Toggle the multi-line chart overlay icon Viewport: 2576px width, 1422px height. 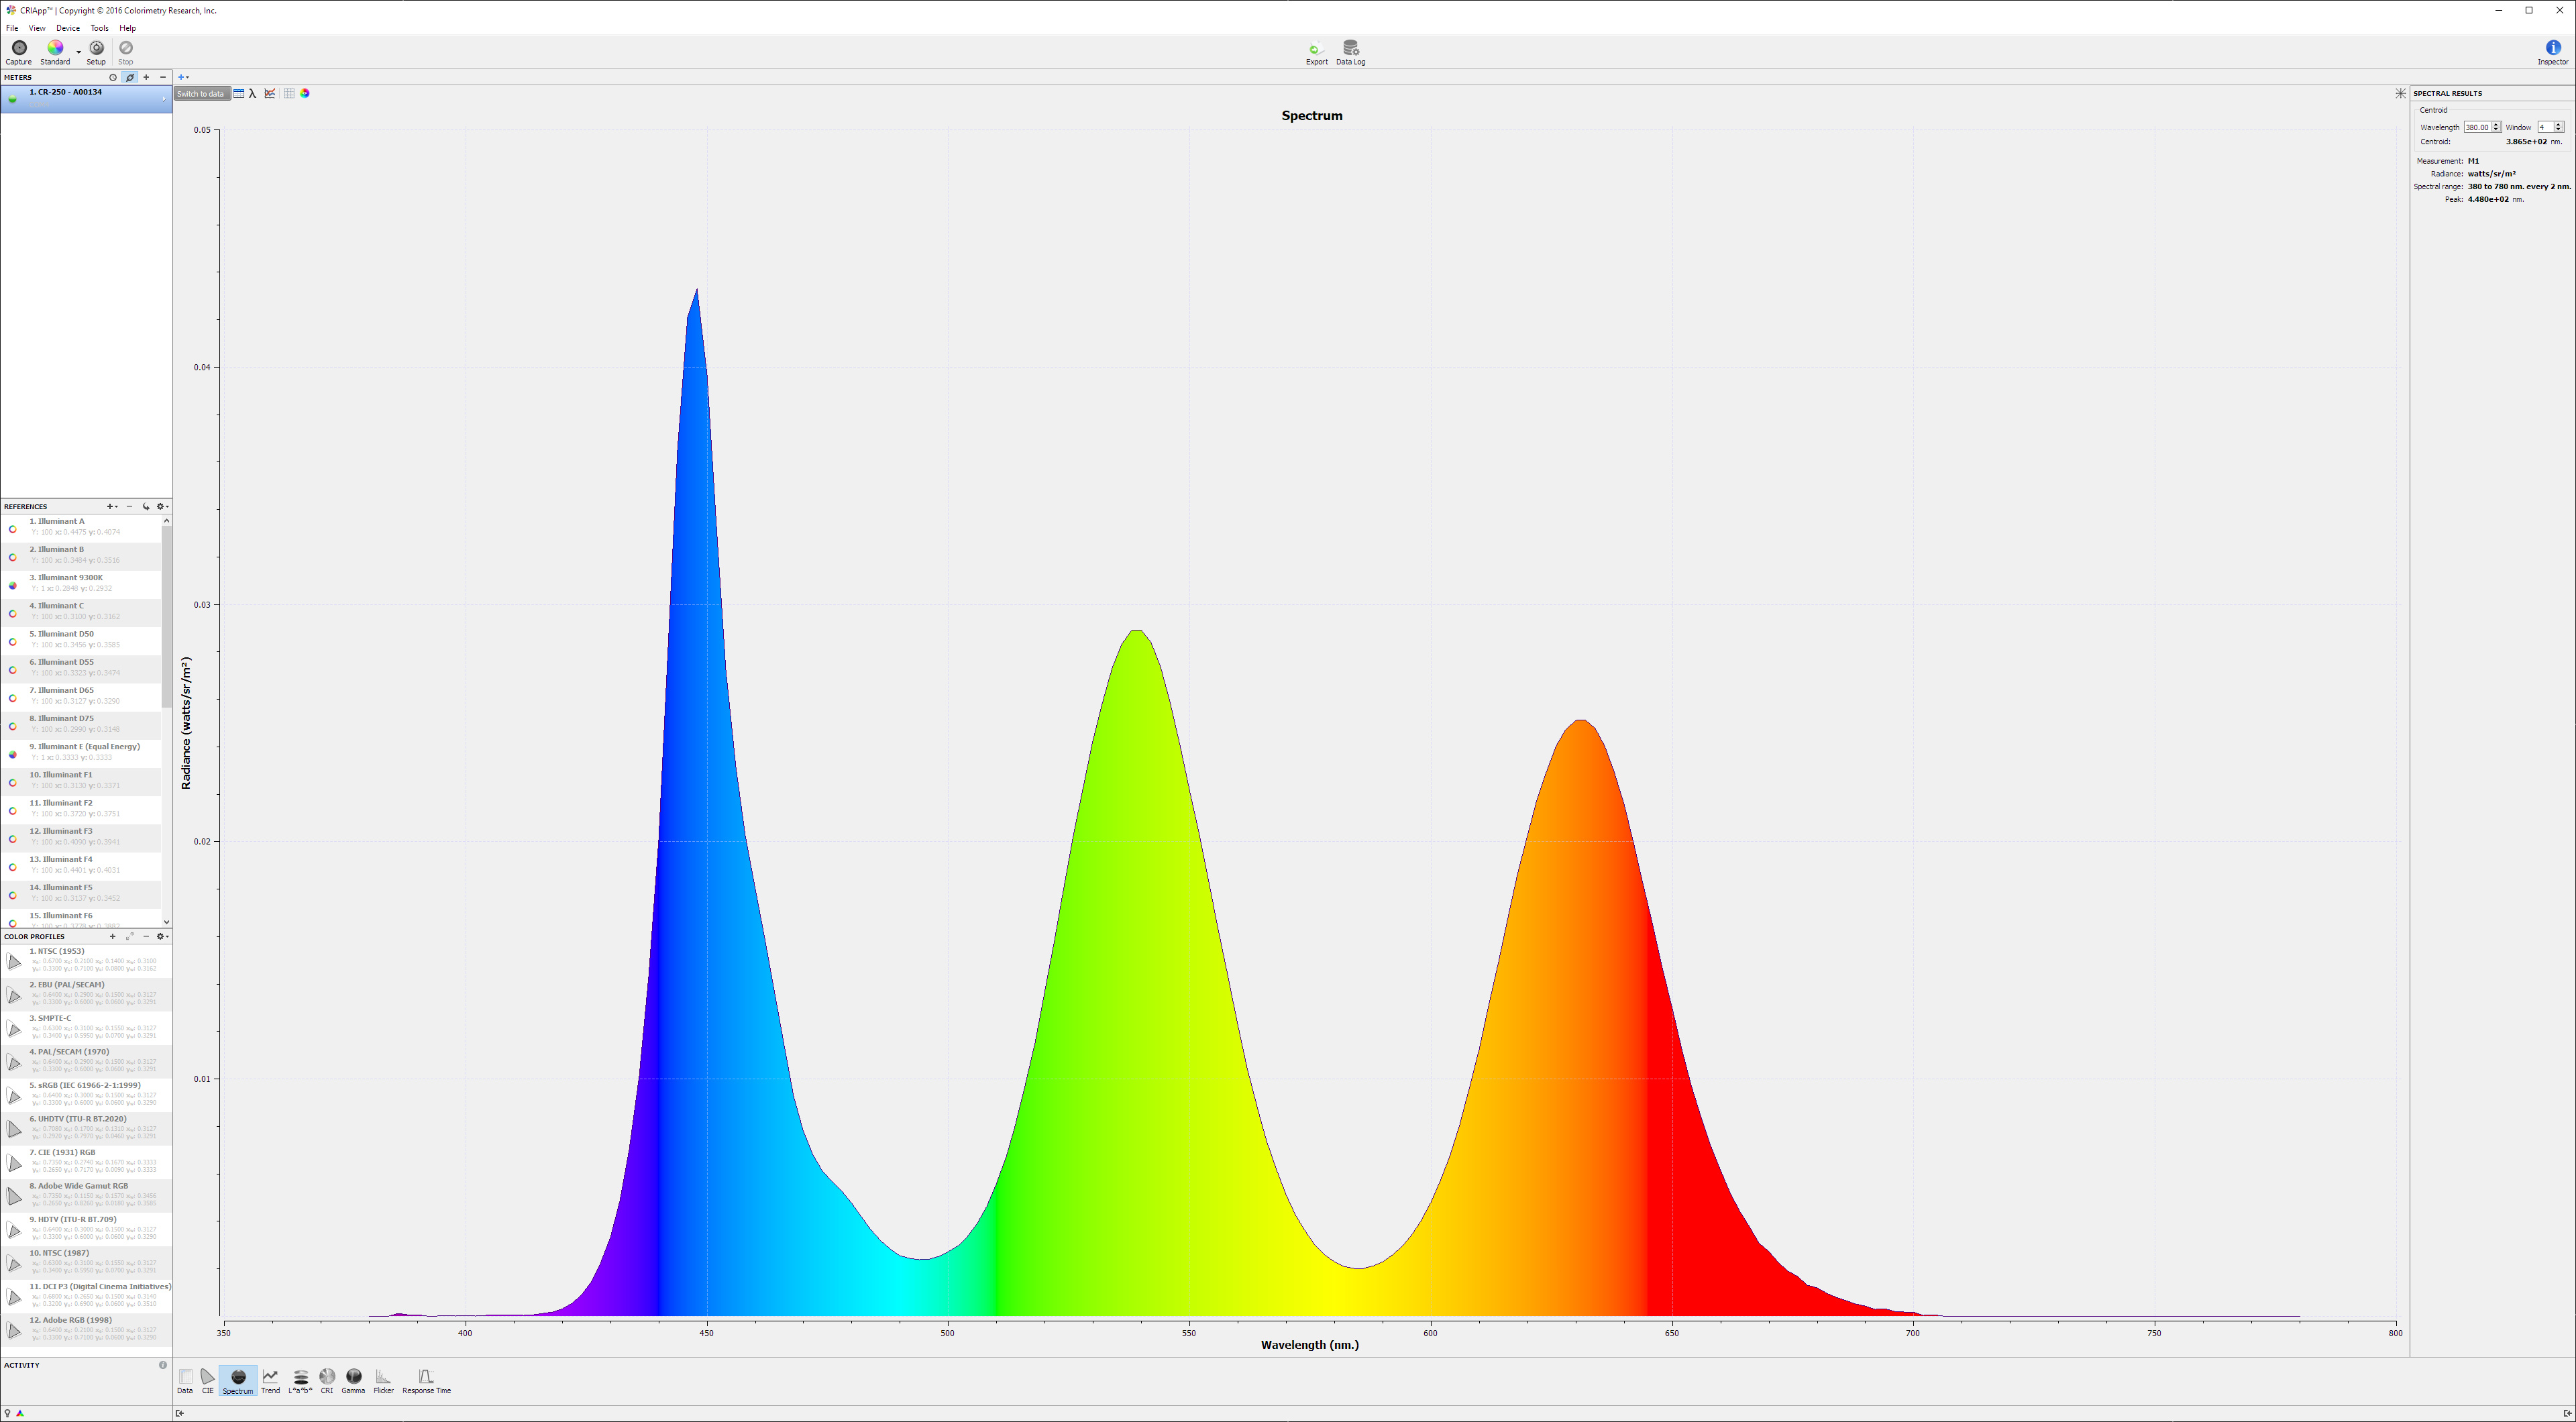pyautogui.click(x=270, y=93)
